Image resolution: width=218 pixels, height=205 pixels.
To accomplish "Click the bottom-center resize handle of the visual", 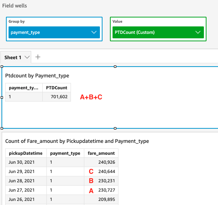I will 115,128.
